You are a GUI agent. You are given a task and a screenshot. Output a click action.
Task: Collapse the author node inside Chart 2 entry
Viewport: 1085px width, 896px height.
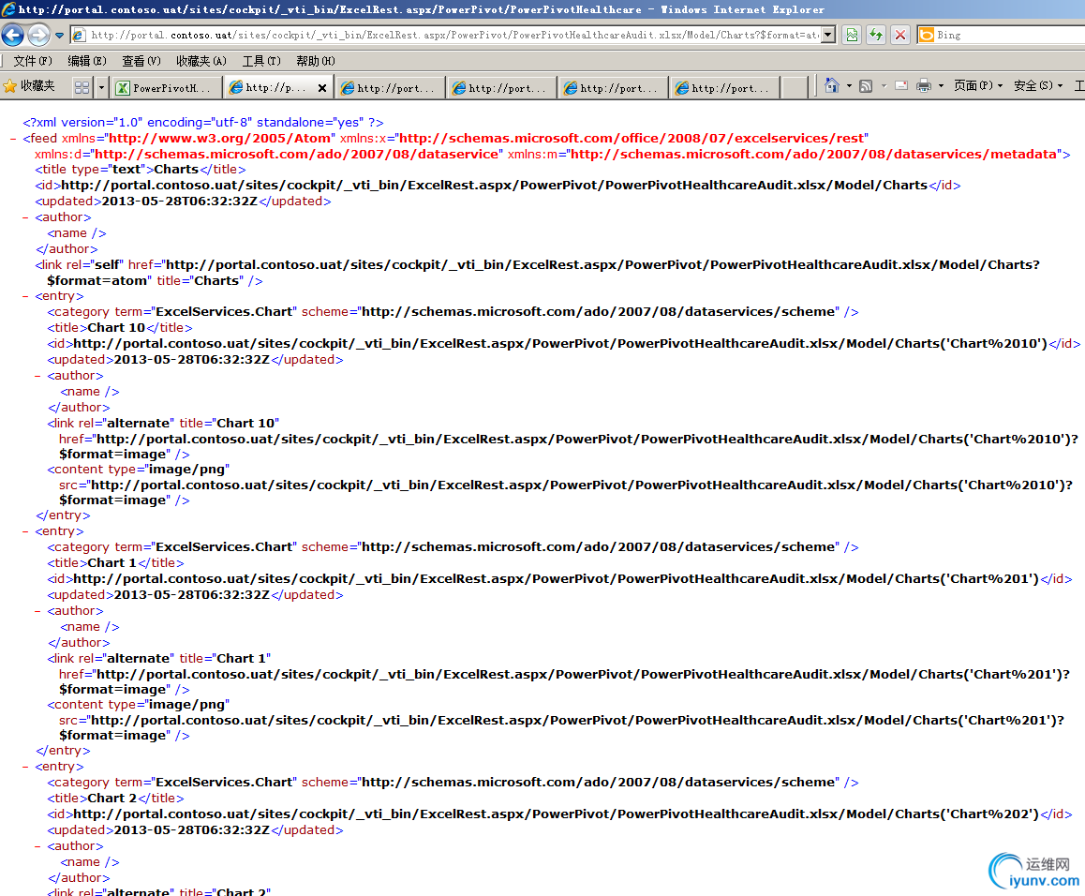pos(38,846)
